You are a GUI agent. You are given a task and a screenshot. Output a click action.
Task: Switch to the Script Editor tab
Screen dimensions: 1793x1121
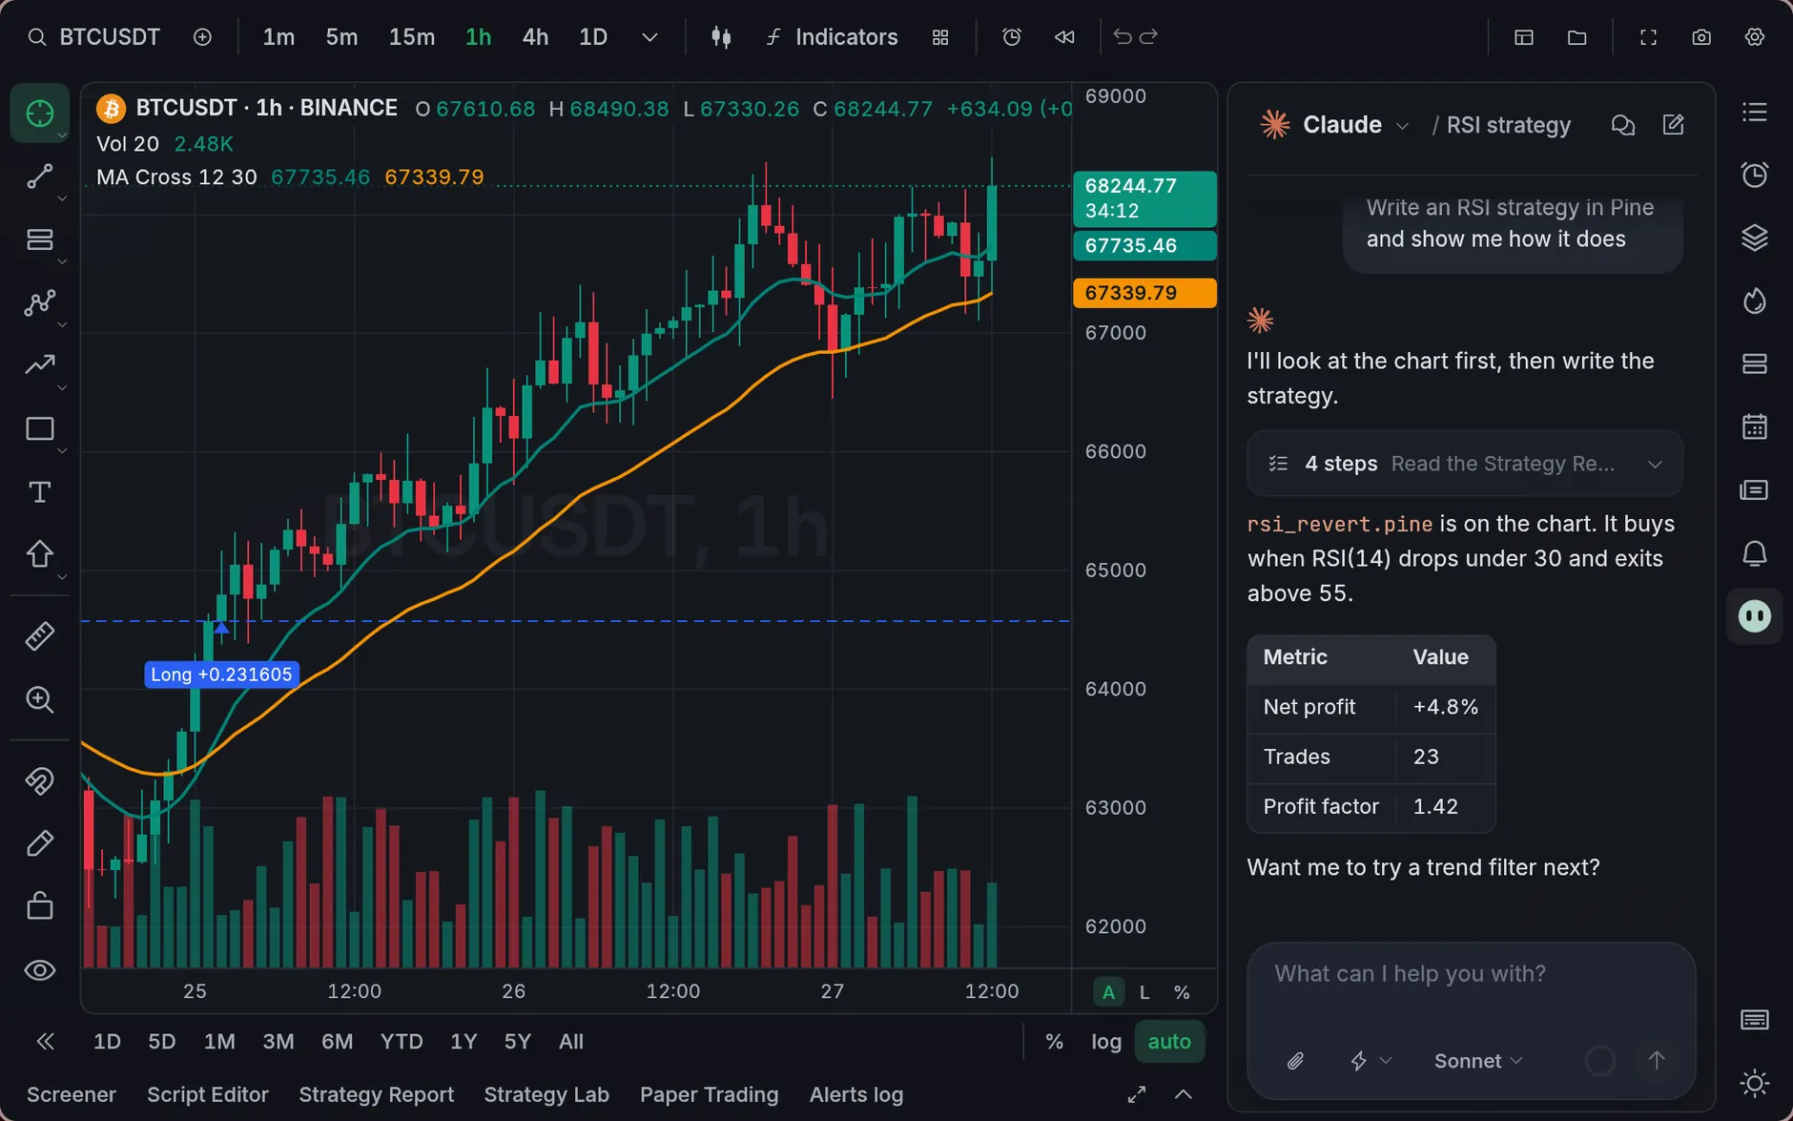coord(208,1094)
